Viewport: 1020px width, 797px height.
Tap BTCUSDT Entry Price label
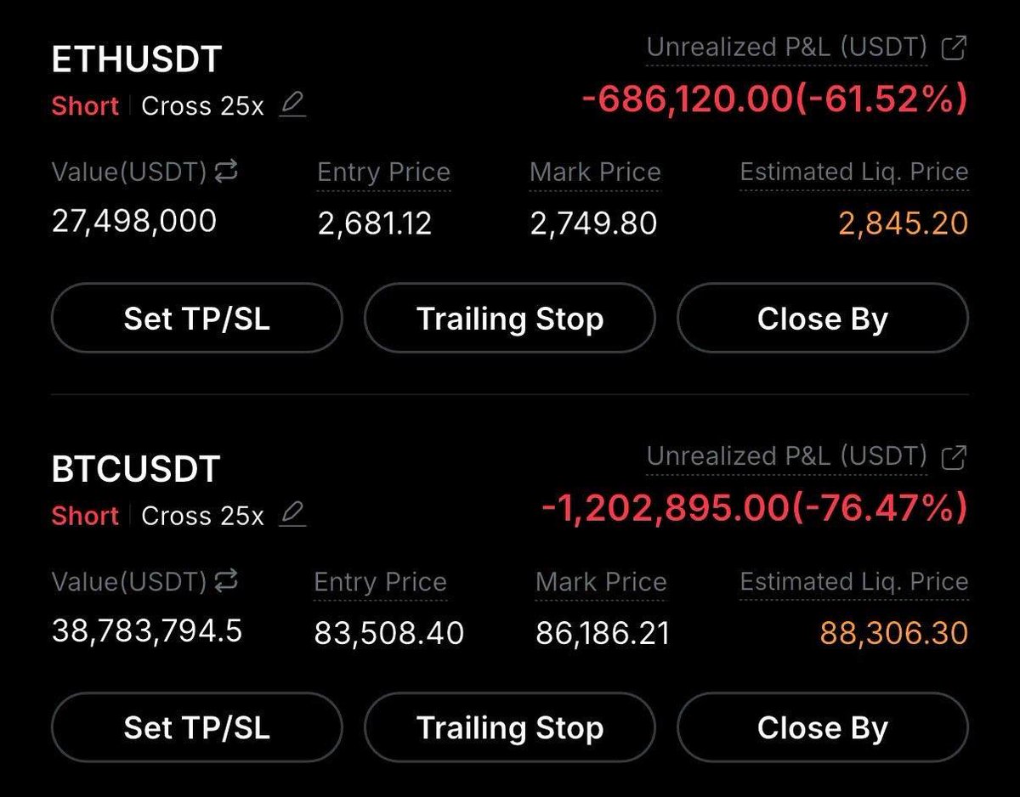[380, 582]
